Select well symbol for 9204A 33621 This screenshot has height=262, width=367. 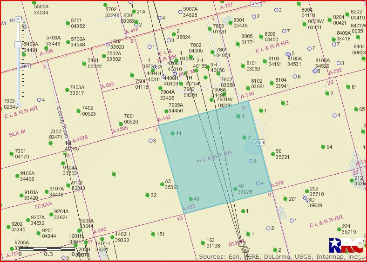[x=52, y=214]
